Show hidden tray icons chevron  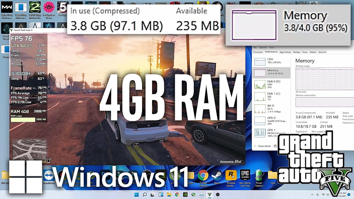[312, 195]
